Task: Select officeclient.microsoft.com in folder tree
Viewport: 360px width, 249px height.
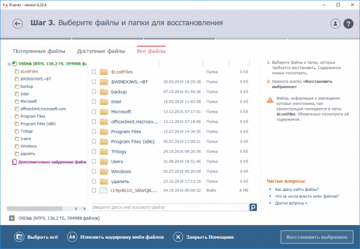Action: click(x=43, y=109)
